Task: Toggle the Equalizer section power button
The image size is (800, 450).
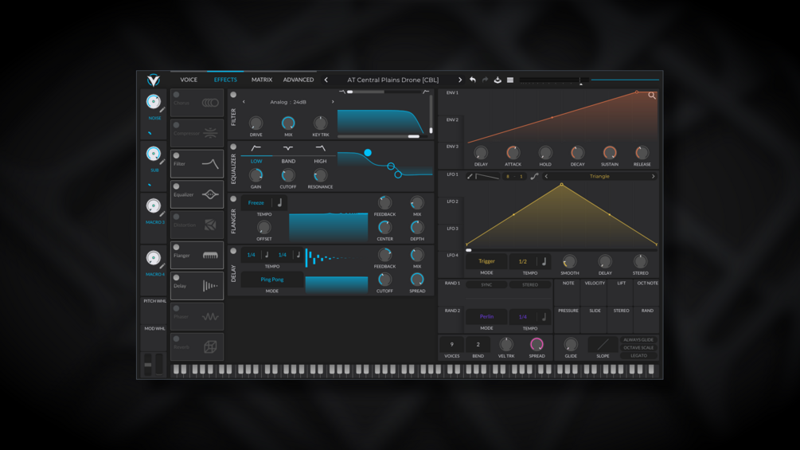Action: click(x=233, y=147)
